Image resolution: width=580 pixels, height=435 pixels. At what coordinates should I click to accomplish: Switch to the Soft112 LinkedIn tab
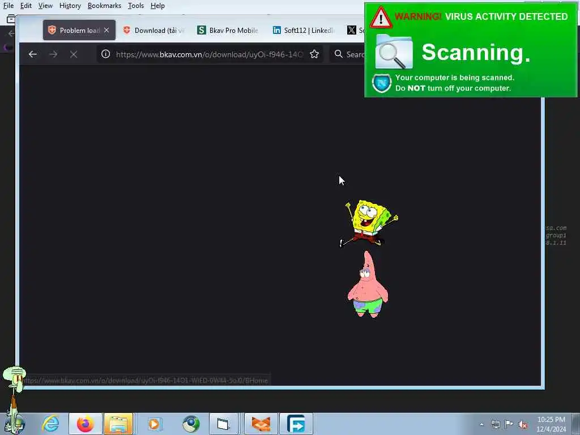coord(304,31)
